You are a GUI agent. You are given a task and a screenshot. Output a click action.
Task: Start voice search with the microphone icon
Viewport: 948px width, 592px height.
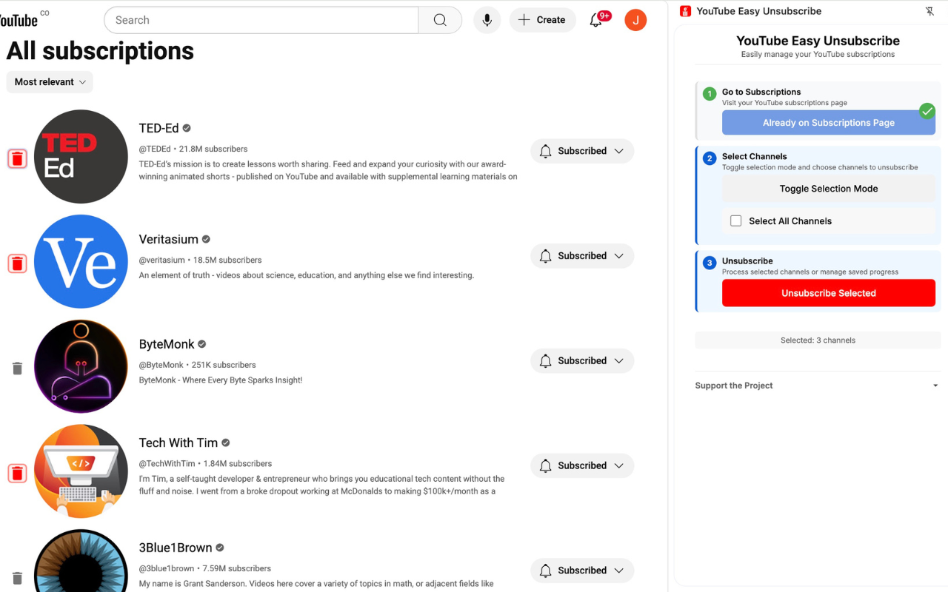pos(487,20)
